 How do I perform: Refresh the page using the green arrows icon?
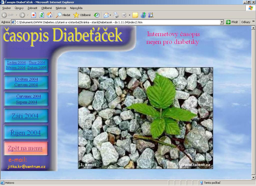point(42,15)
